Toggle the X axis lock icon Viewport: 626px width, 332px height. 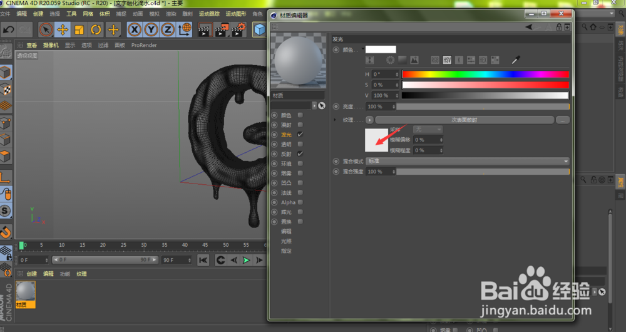coord(135,29)
